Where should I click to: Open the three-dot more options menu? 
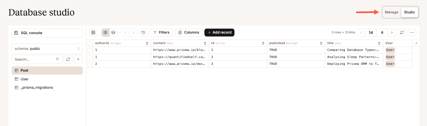pos(412,33)
